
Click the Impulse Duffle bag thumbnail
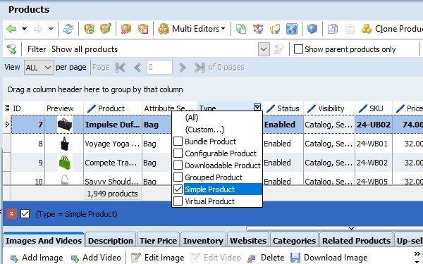pyautogui.click(x=65, y=125)
